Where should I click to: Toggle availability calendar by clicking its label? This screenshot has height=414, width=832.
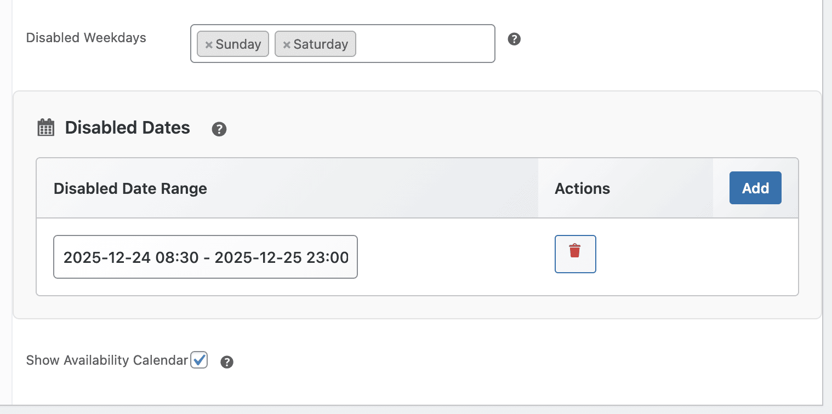tap(107, 360)
